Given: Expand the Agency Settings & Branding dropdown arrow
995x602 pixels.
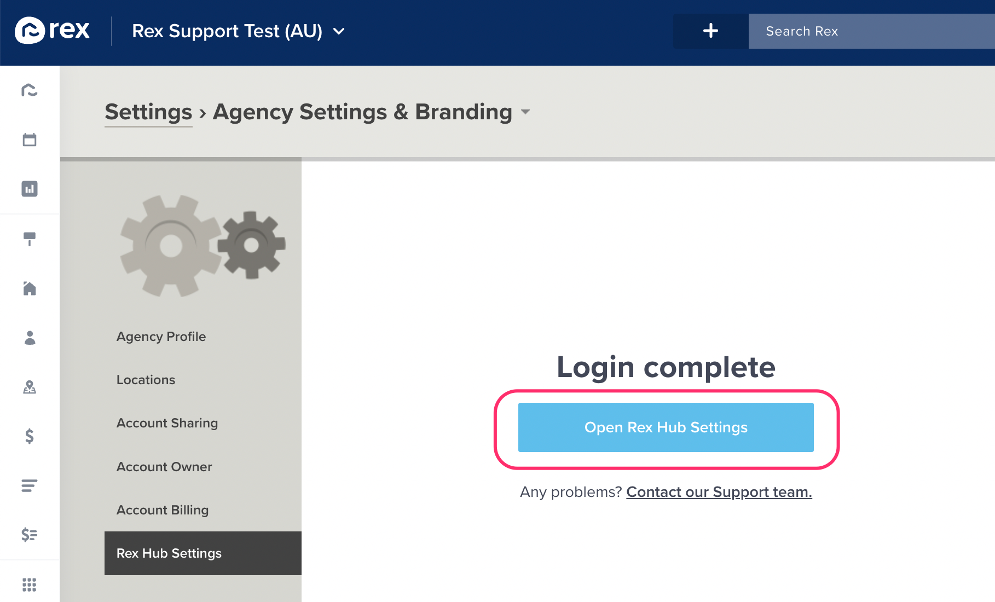Looking at the screenshot, I should click(525, 112).
